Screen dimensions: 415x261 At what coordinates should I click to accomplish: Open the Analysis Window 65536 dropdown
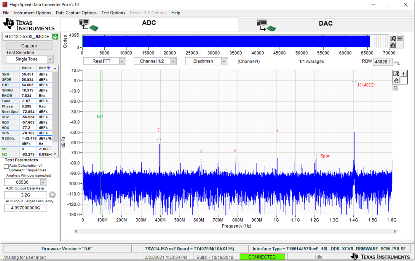(x=43, y=182)
